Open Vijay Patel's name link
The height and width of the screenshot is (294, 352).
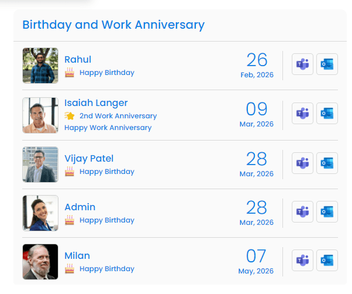tap(89, 158)
